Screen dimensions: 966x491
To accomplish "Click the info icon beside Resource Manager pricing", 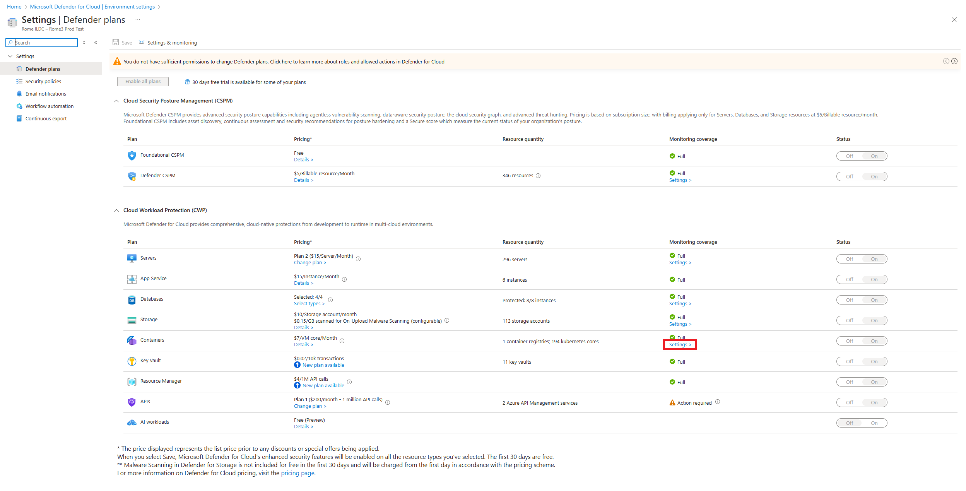I will pos(349,382).
